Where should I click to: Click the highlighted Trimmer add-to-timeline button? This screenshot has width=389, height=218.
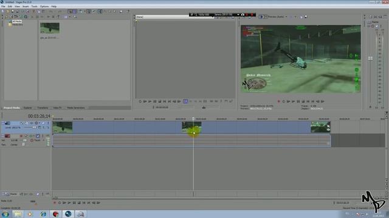(185, 101)
